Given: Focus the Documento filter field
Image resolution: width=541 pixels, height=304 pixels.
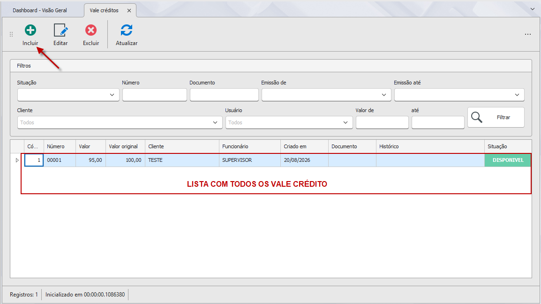Looking at the screenshot, I should [x=224, y=95].
